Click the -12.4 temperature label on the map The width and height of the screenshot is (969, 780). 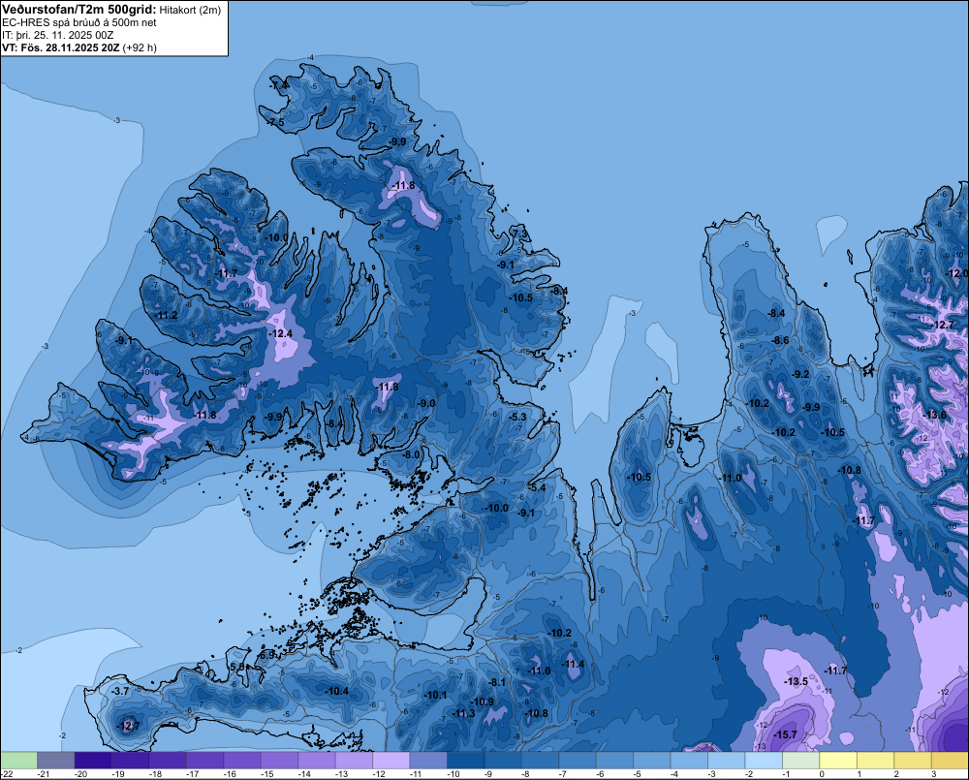(280, 333)
